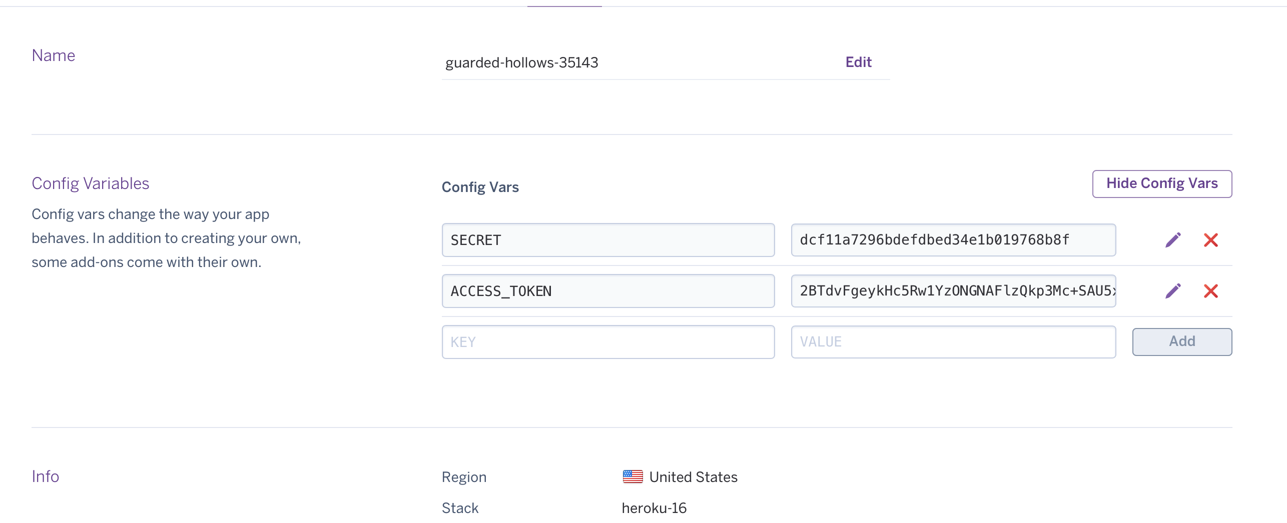Screen dimensions: 1287x523
Task: Select the ACCESS_TOKEN key name field
Action: 608,291
